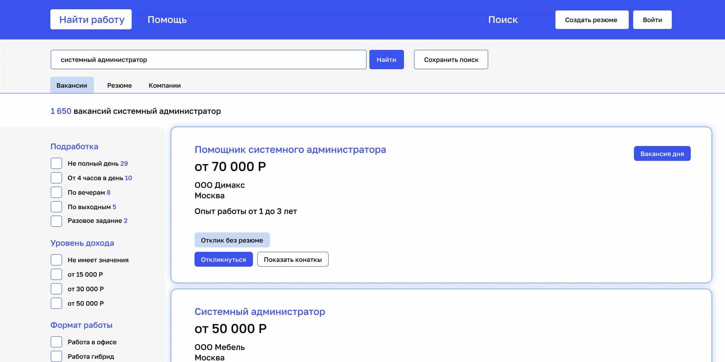Tick the 'По вечерам' checkbox
Screen dimensions: 725x362
click(x=56, y=192)
